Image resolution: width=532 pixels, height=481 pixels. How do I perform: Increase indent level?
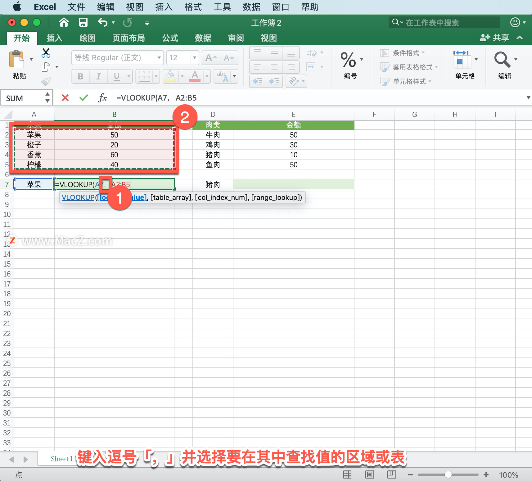coord(274,81)
